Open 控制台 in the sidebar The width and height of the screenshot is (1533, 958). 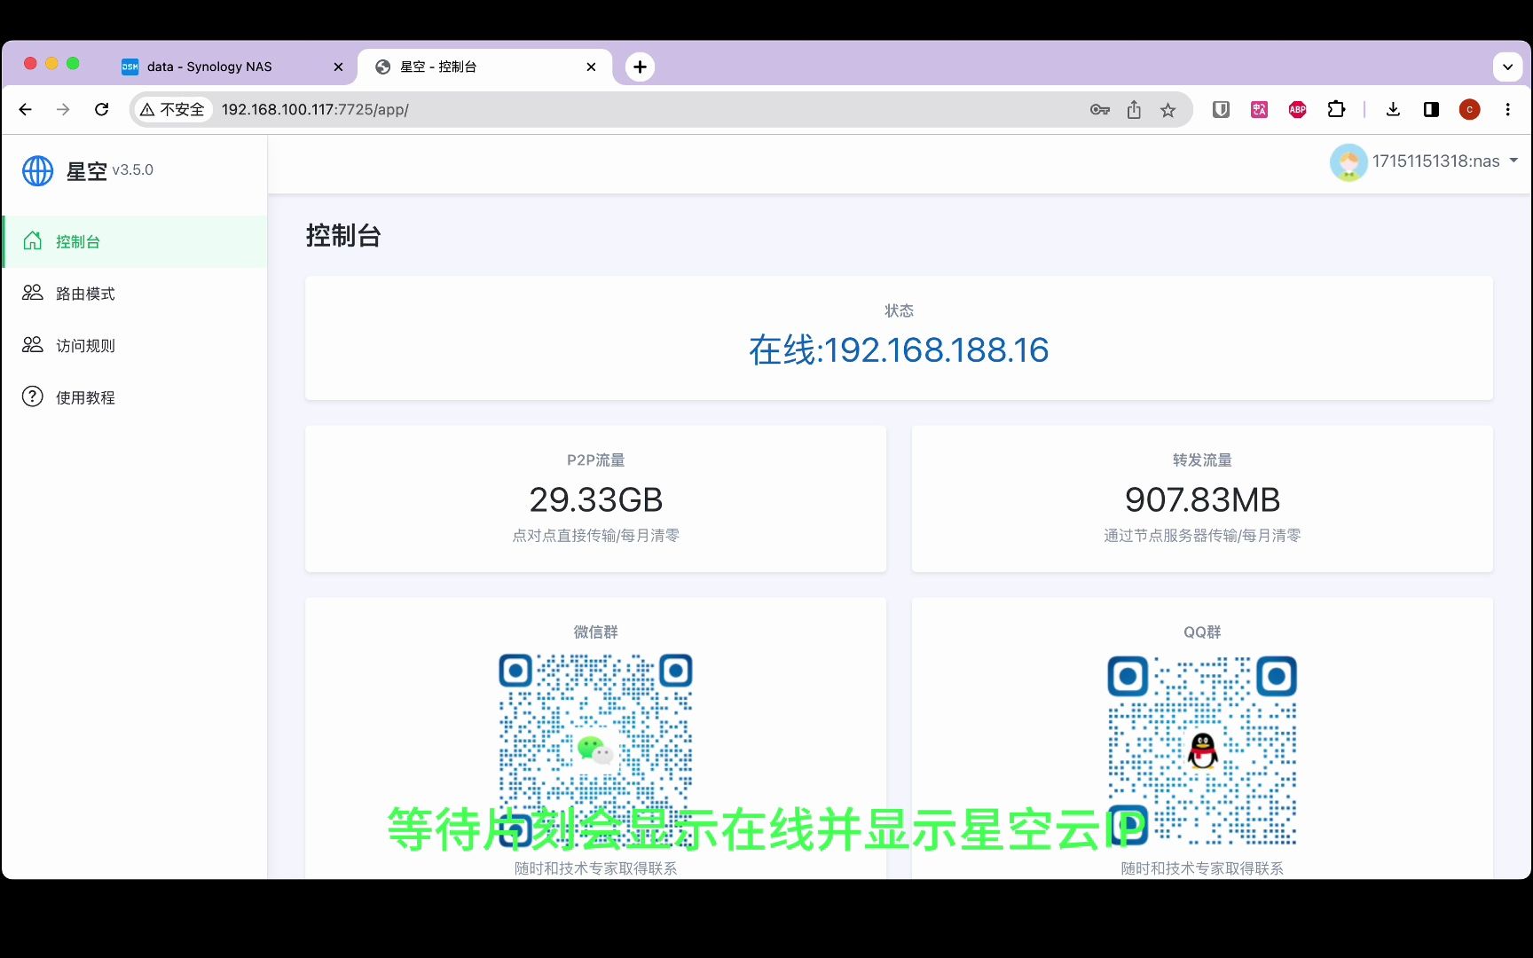(x=135, y=241)
